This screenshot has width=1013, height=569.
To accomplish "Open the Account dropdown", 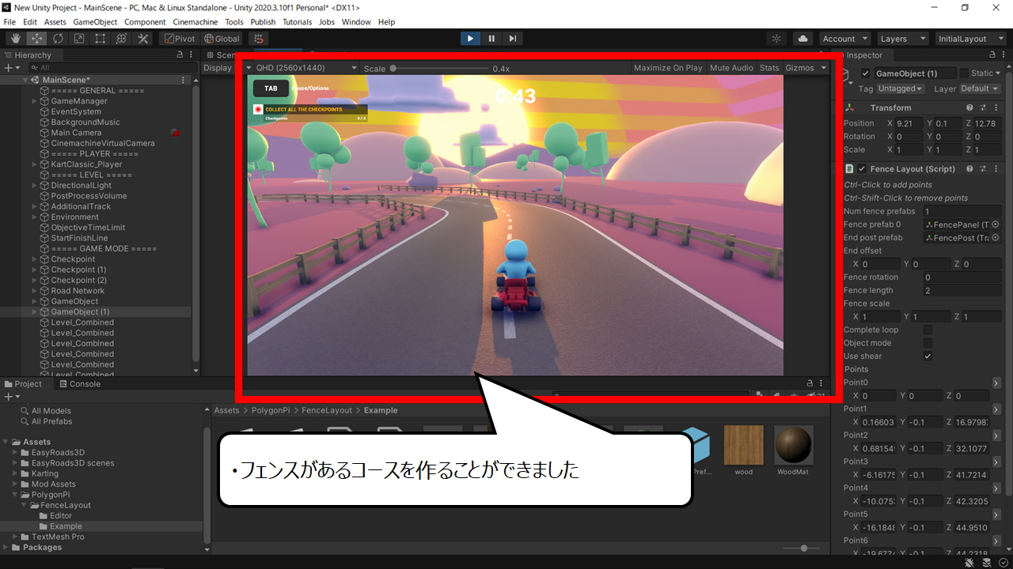I will pos(844,39).
